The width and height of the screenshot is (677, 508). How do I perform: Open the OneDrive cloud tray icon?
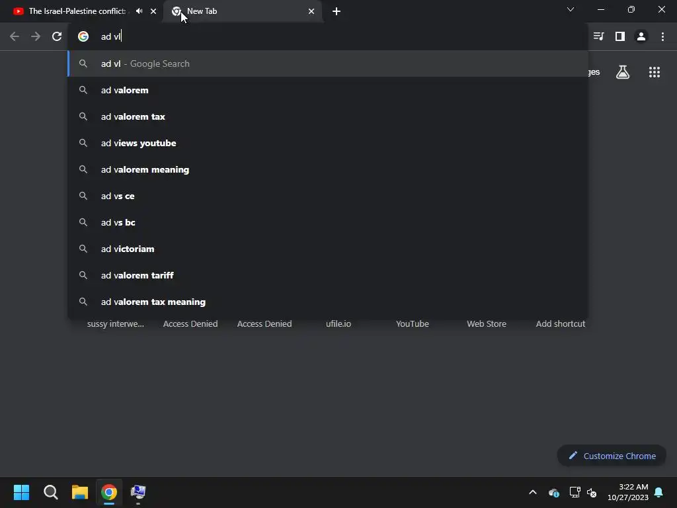554,492
